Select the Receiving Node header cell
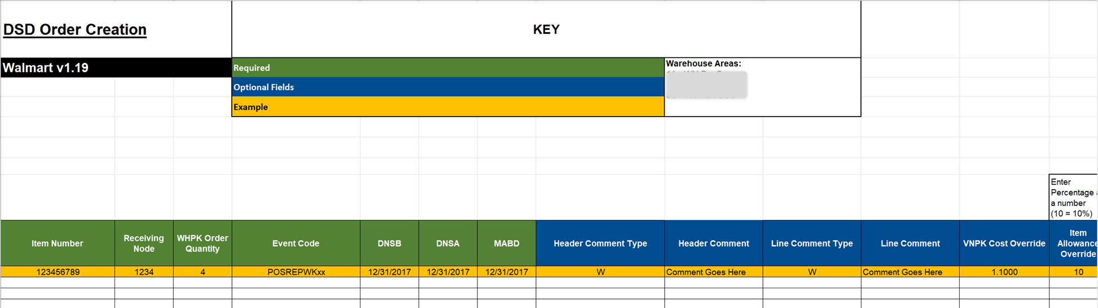1098x308 pixels. click(144, 243)
